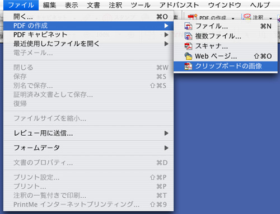The image size is (280, 214).
Task: Expand the PDF キャビネット submenu arrow
Action: click(x=166, y=35)
